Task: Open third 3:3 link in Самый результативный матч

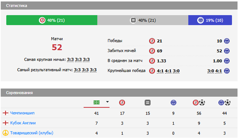Action: click(x=93, y=70)
